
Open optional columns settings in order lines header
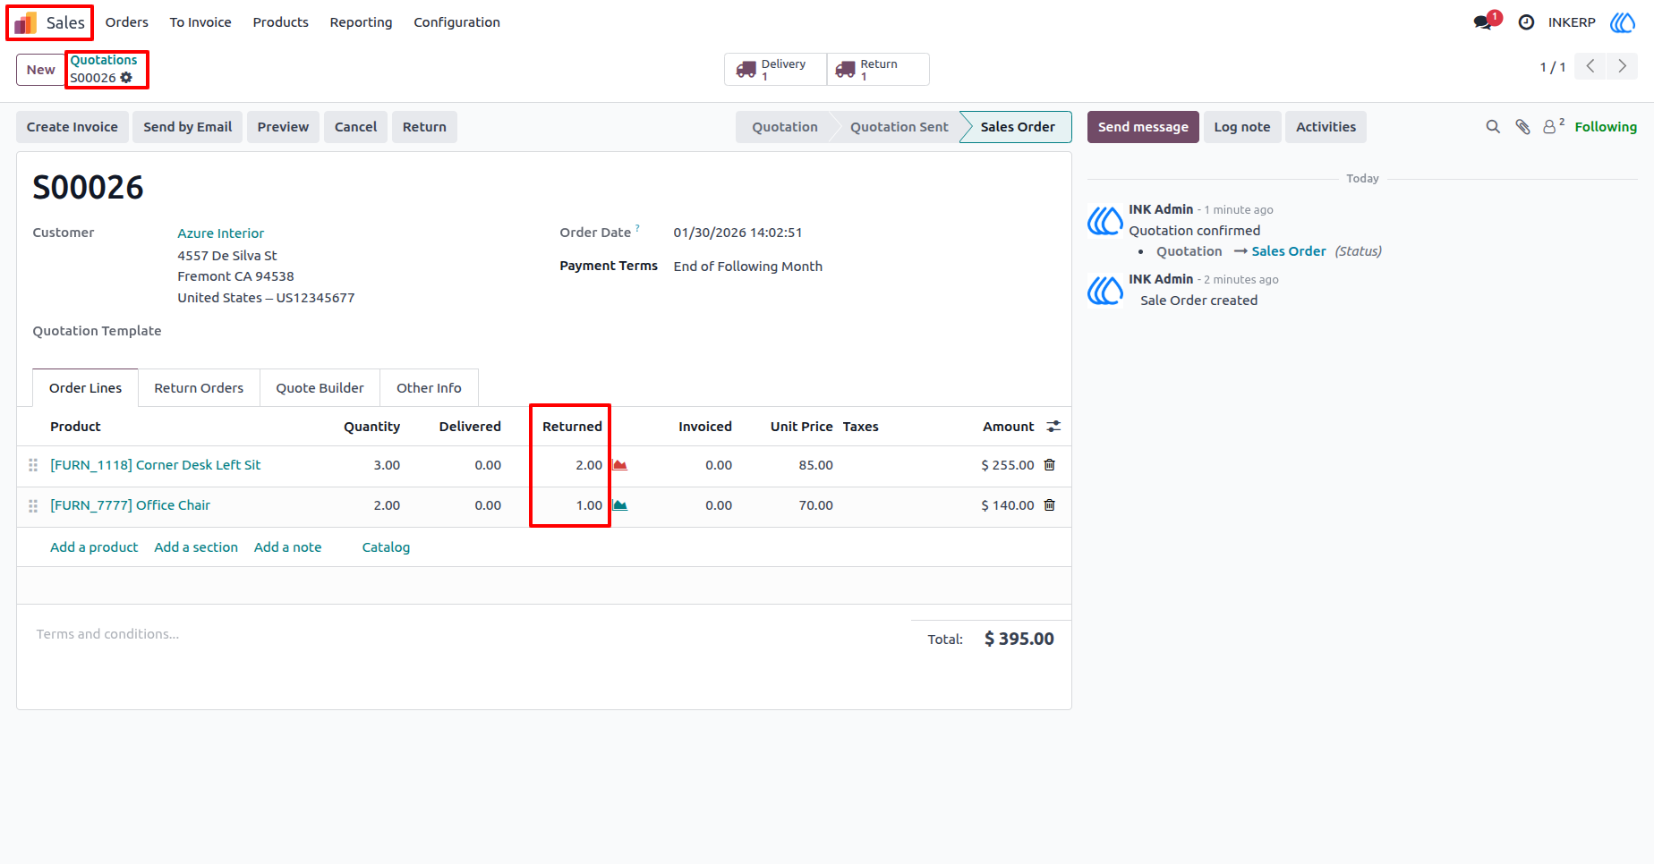point(1053,427)
